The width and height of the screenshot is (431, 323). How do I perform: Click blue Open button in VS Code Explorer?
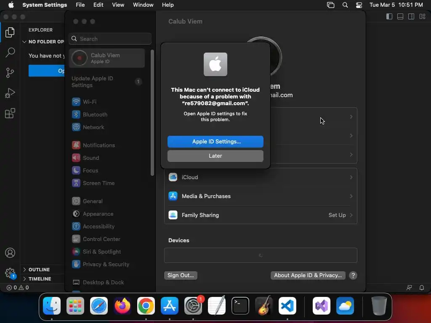tap(46, 71)
